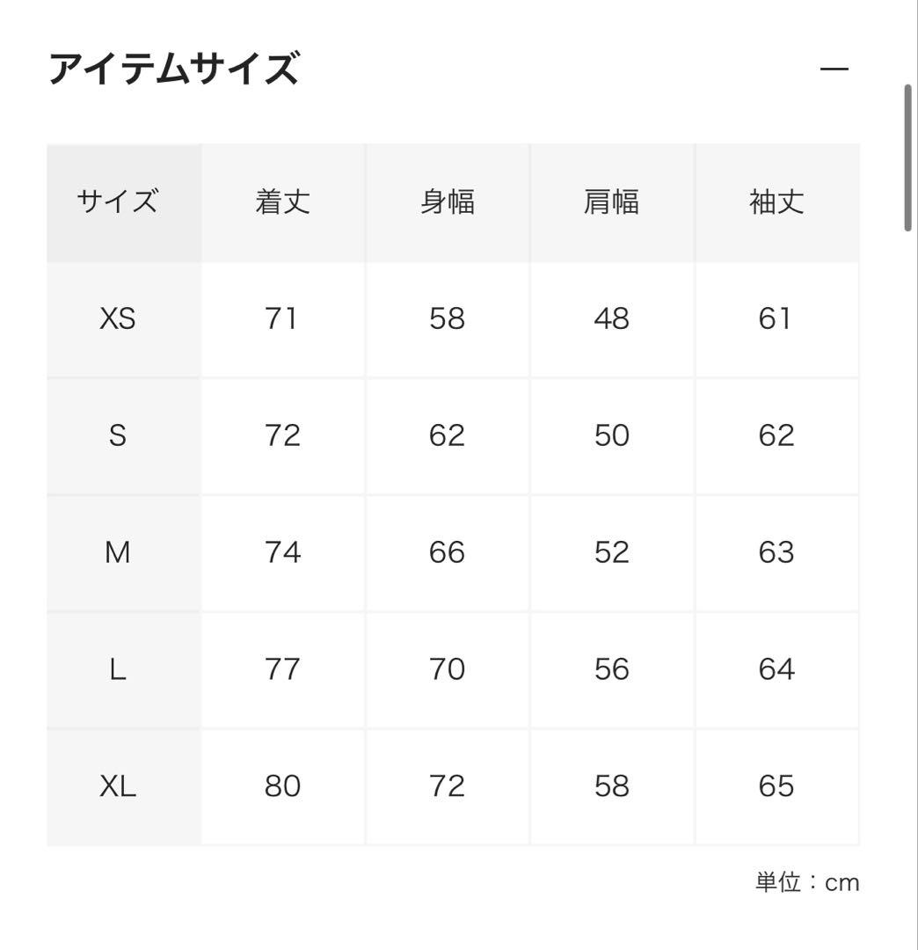Select the 肩幅 column header
This screenshot has width=918, height=950.
pyautogui.click(x=611, y=203)
